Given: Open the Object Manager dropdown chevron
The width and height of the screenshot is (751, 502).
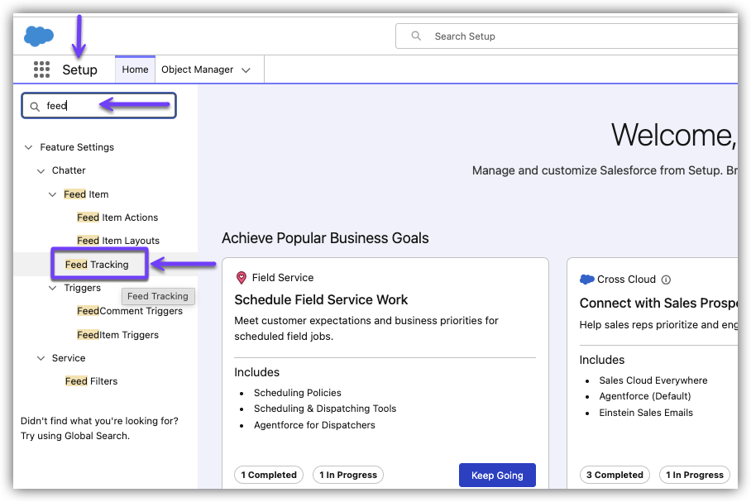Looking at the screenshot, I should click(246, 70).
